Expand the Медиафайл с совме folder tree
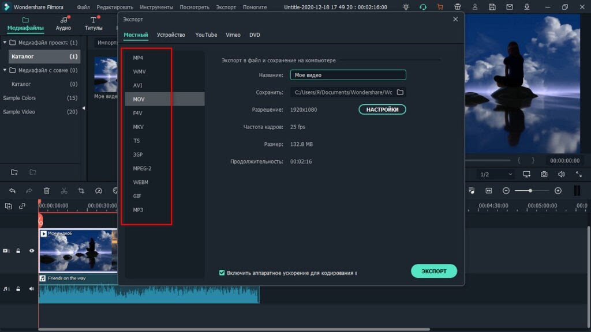 click(x=5, y=70)
